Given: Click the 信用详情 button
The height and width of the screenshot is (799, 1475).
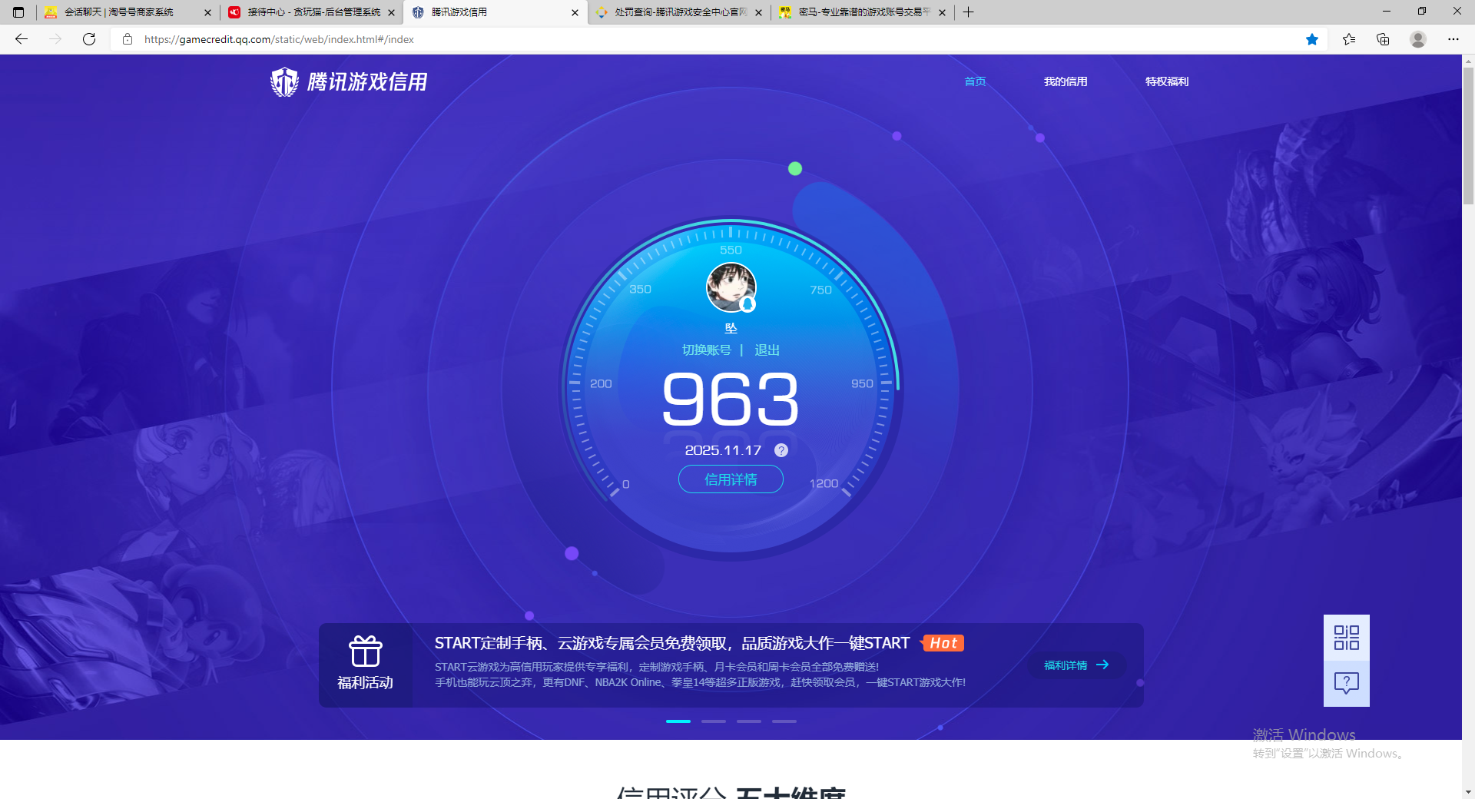Looking at the screenshot, I should pos(731,479).
